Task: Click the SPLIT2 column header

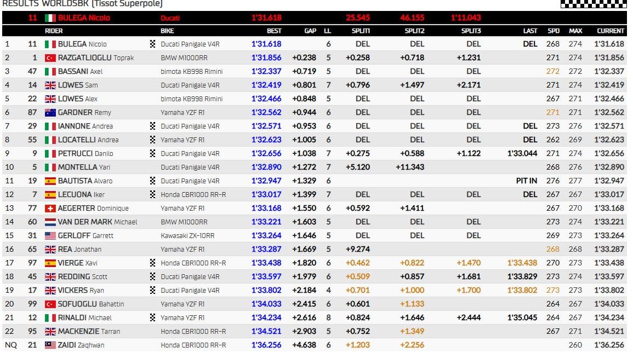Action: [414, 31]
